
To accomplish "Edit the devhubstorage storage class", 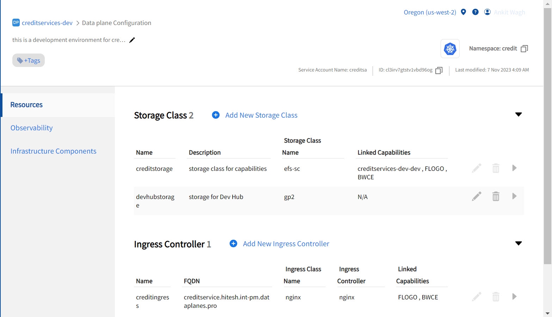I will click(477, 196).
